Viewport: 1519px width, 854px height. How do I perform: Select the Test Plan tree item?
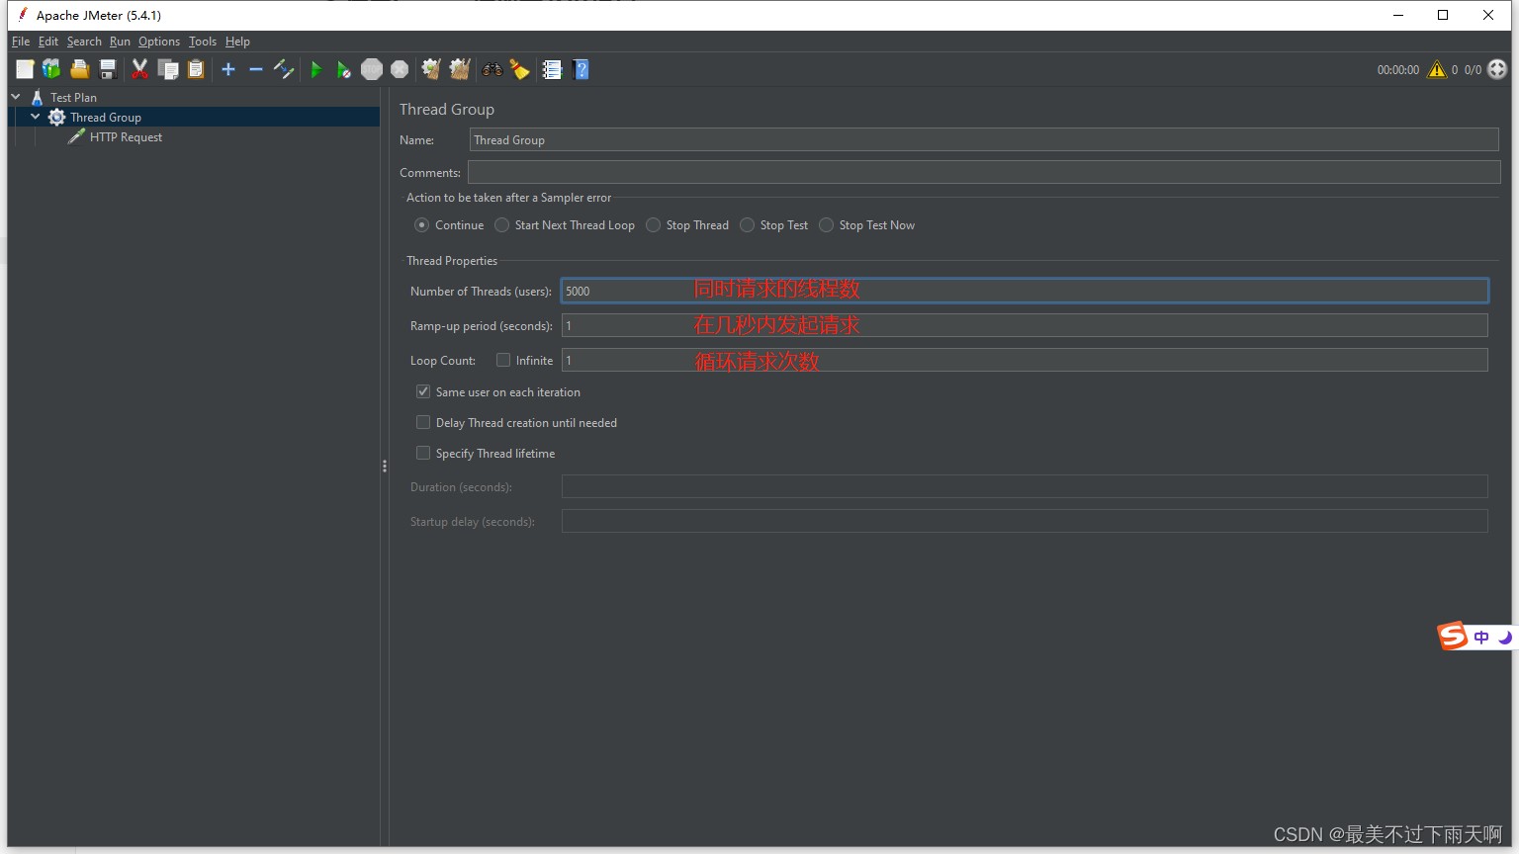73,98
